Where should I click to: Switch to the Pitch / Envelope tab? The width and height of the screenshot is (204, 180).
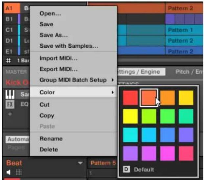(x=189, y=72)
